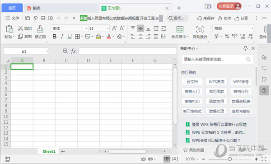Image resolution: width=271 pixels, height=164 pixels.
Task: Click the Print icon
Action: point(43,18)
